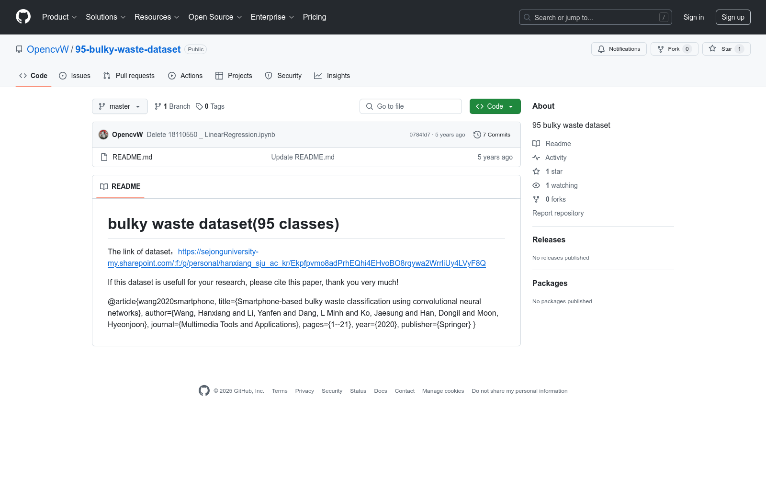
Task: Go to the Security tab
Action: (x=283, y=76)
